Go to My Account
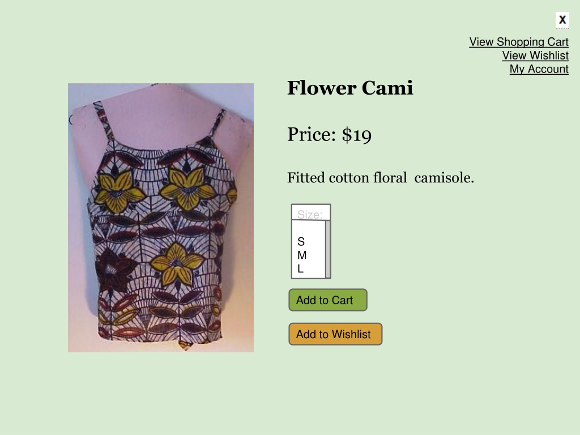This screenshot has height=435, width=580. (539, 69)
